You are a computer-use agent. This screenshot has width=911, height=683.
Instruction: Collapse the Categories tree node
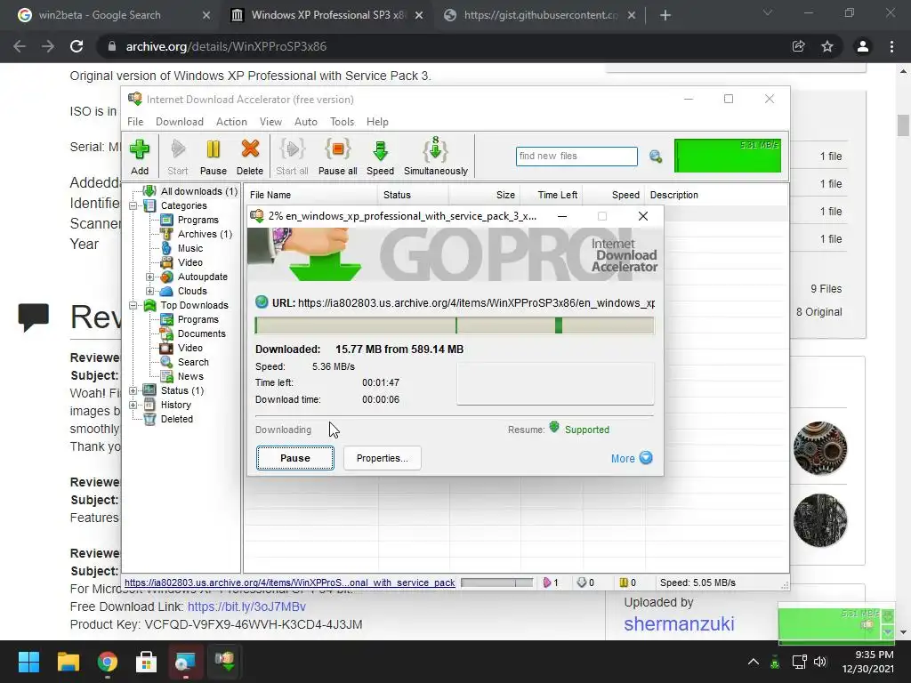point(133,205)
